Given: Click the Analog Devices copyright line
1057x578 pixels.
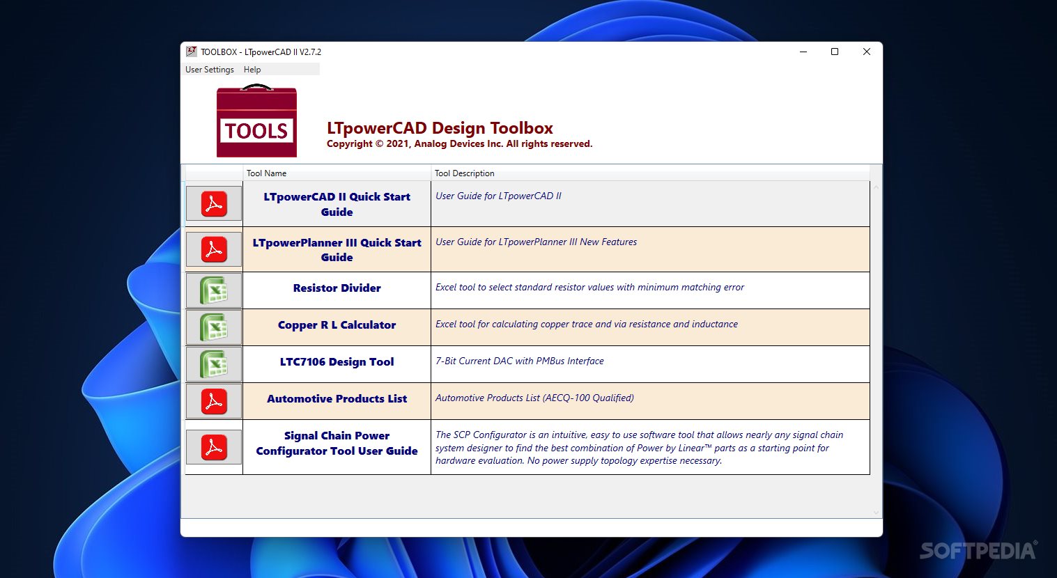Looking at the screenshot, I should click(459, 144).
